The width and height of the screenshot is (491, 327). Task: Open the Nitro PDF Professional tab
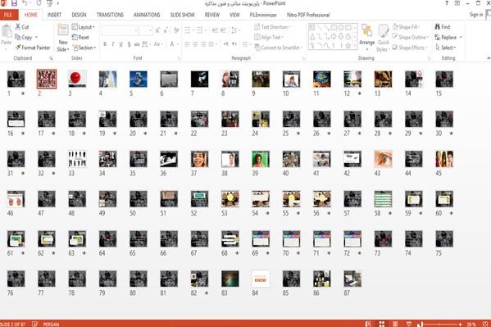[308, 15]
